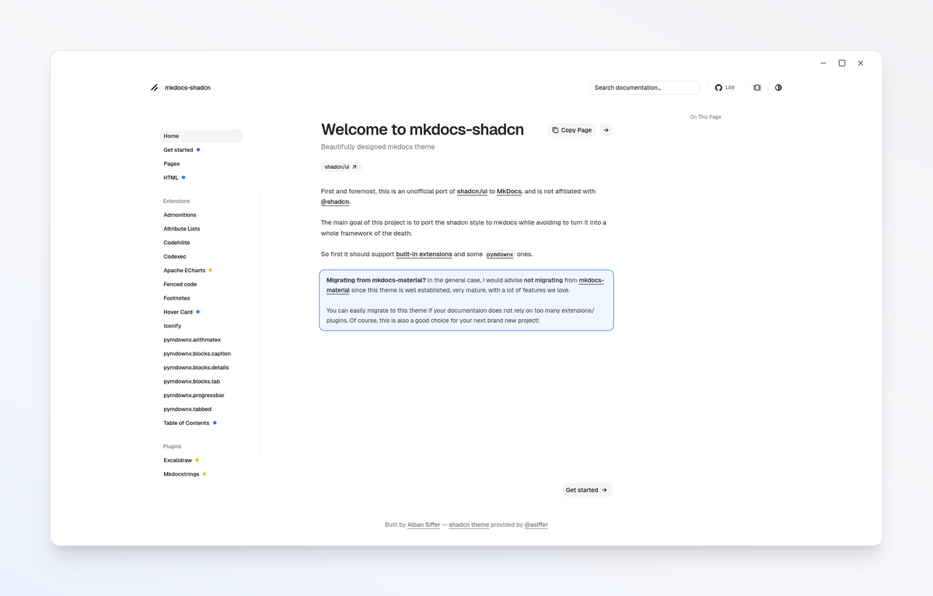The image size is (933, 596).
Task: Open Footnotes sidebar entry
Action: (176, 299)
